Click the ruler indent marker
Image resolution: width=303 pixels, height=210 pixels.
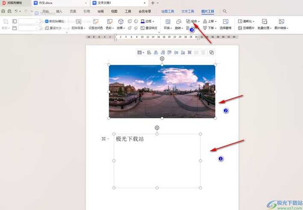coord(115,39)
